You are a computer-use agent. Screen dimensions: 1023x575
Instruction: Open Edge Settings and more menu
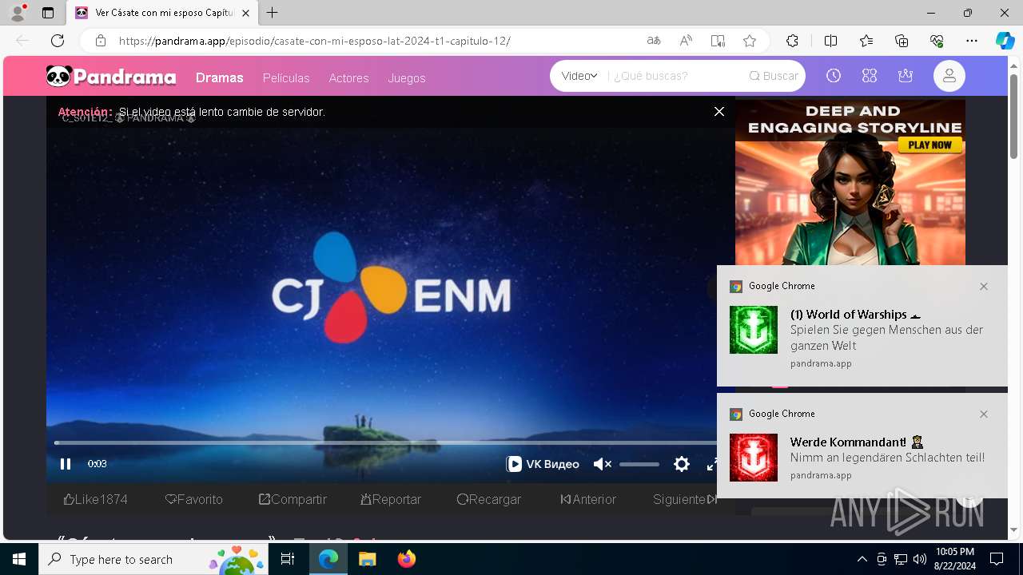972,41
